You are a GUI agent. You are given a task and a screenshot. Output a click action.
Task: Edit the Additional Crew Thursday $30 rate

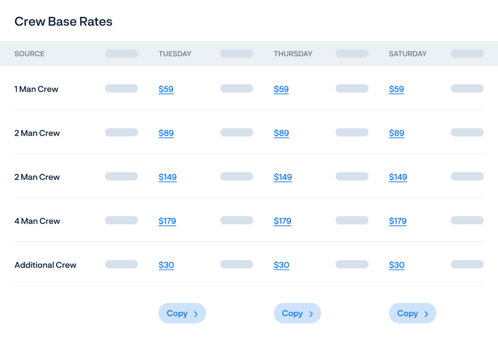tap(281, 265)
